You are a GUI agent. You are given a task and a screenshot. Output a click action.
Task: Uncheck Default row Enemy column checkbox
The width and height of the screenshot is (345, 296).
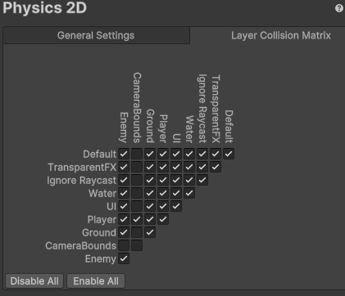click(124, 154)
